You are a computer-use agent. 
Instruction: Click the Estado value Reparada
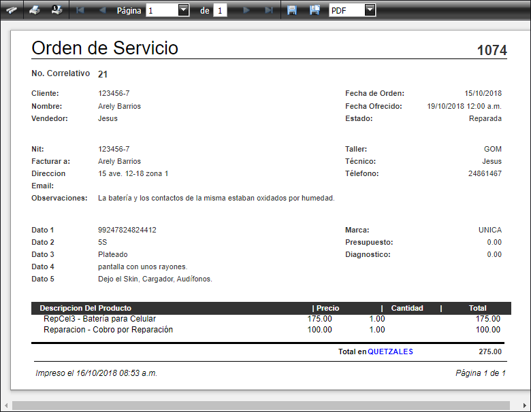485,119
